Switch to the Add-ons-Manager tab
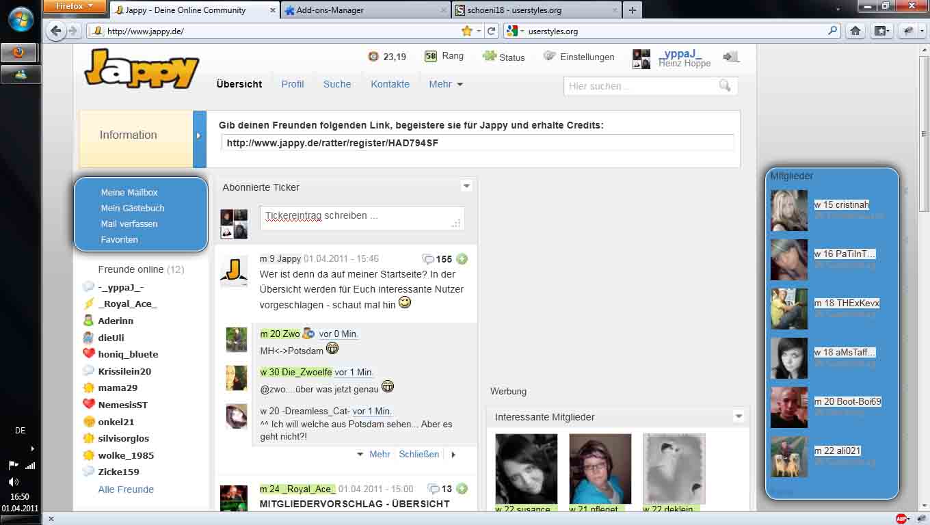This screenshot has height=525, width=930. [x=365, y=10]
